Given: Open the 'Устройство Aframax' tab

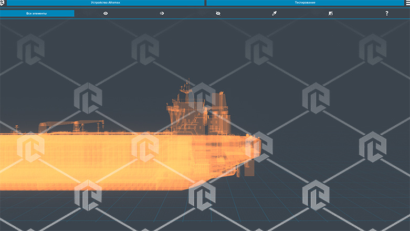Looking at the screenshot, I should click(106, 3).
